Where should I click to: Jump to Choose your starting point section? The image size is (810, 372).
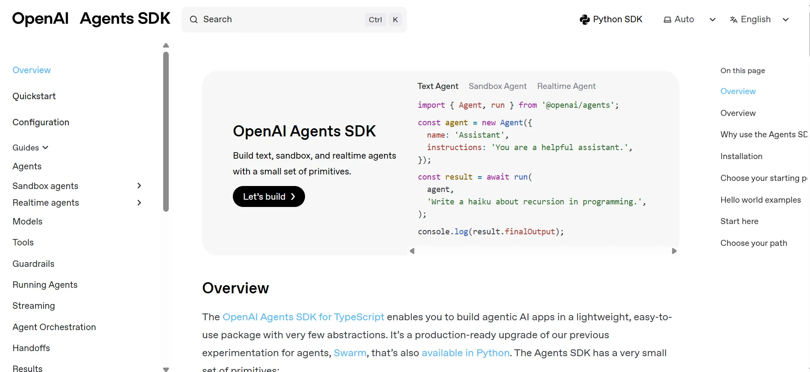point(764,178)
